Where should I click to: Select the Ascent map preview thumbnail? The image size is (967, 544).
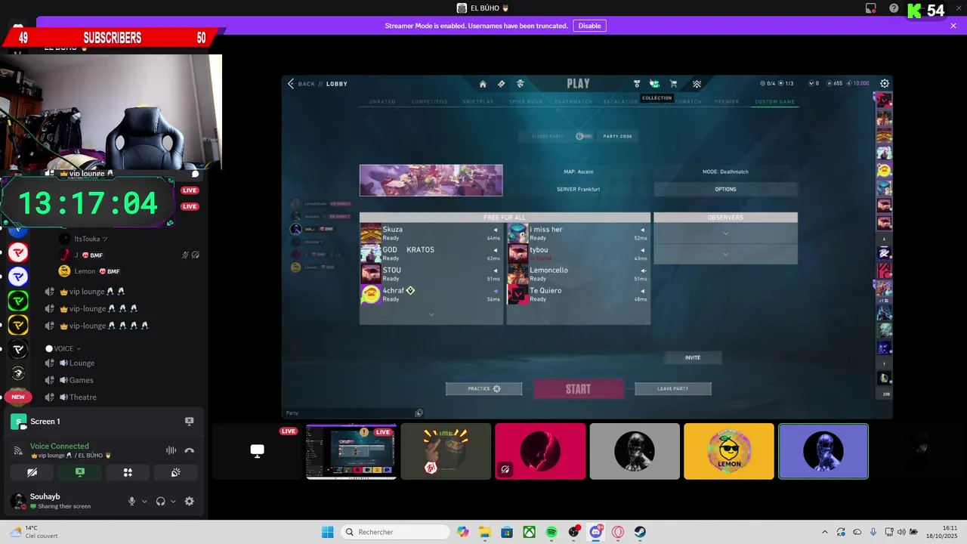[431, 181]
